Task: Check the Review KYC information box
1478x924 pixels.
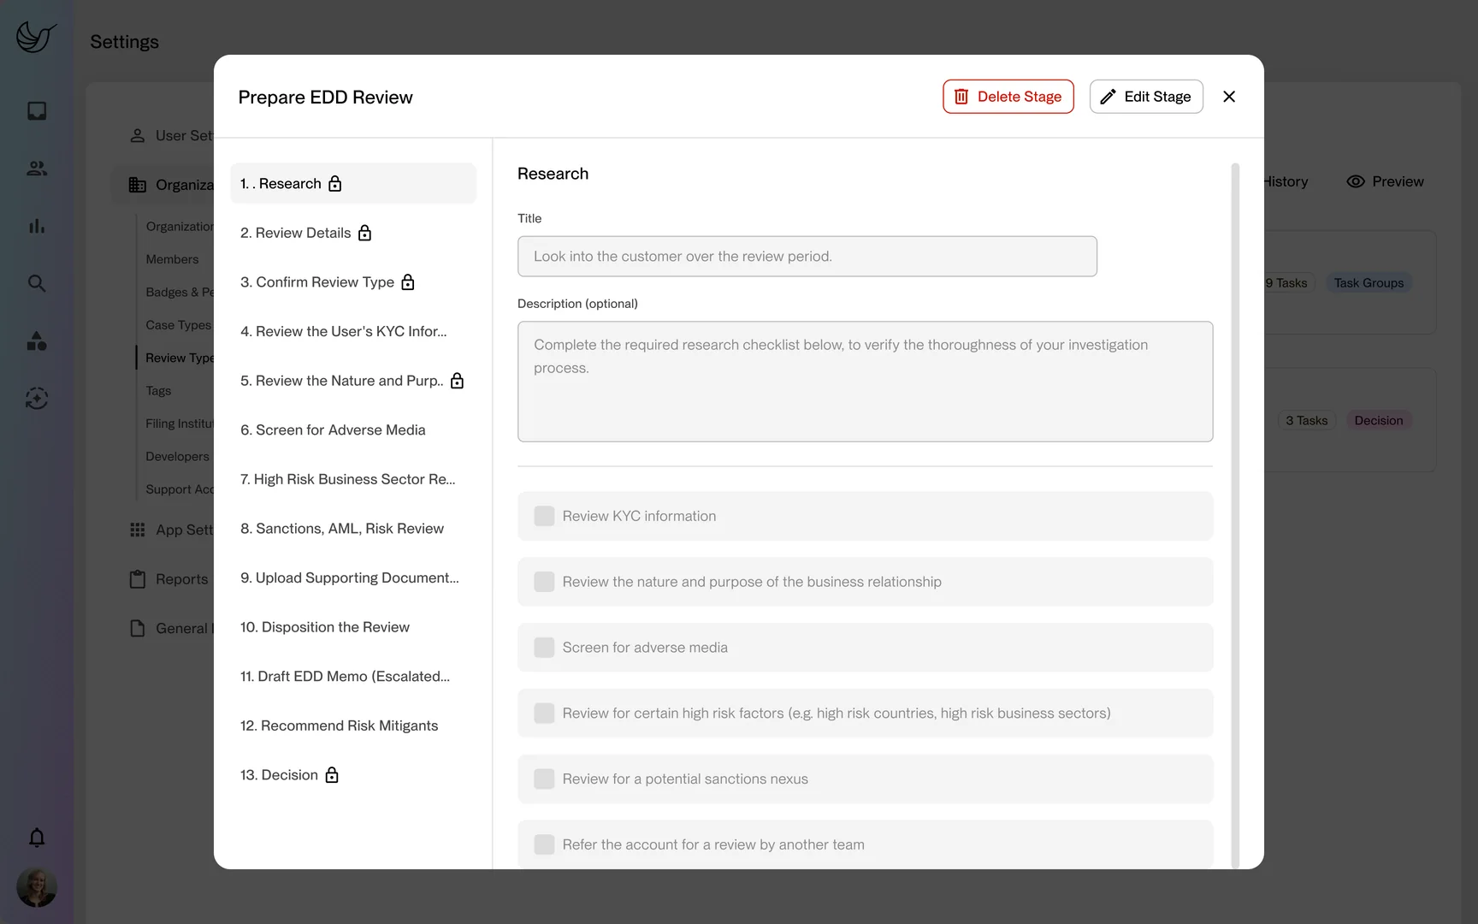Action: pyautogui.click(x=544, y=516)
